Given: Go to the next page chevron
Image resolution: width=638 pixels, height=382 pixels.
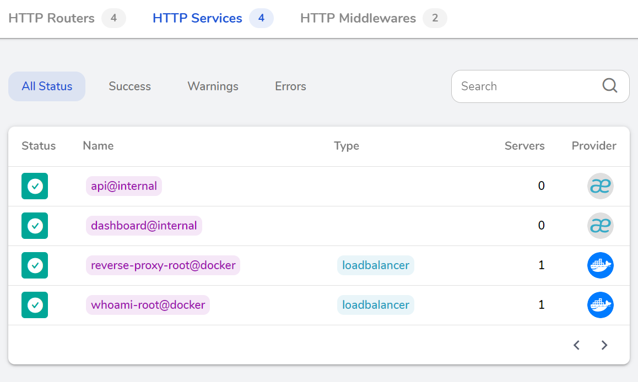Looking at the screenshot, I should [604, 345].
